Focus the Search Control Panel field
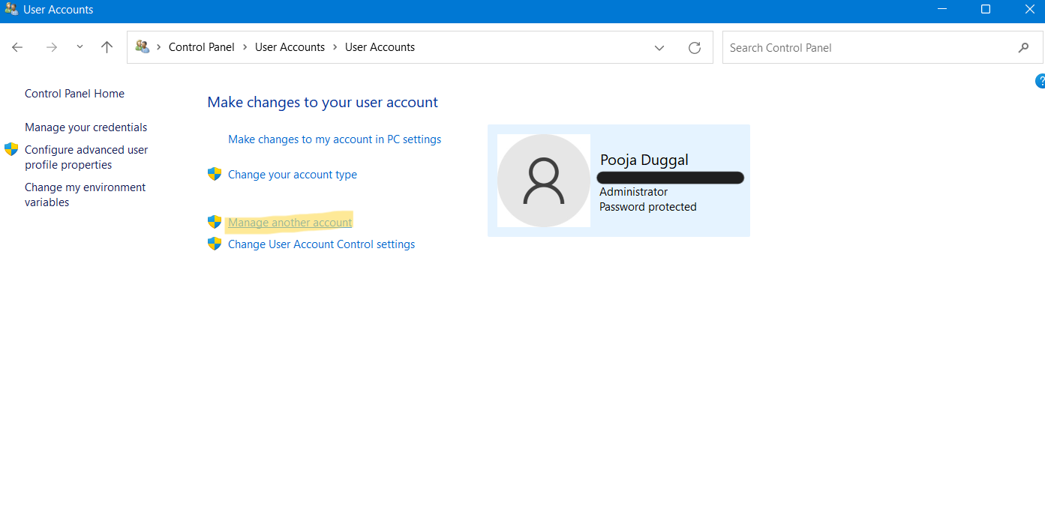The width and height of the screenshot is (1045, 506). point(863,47)
